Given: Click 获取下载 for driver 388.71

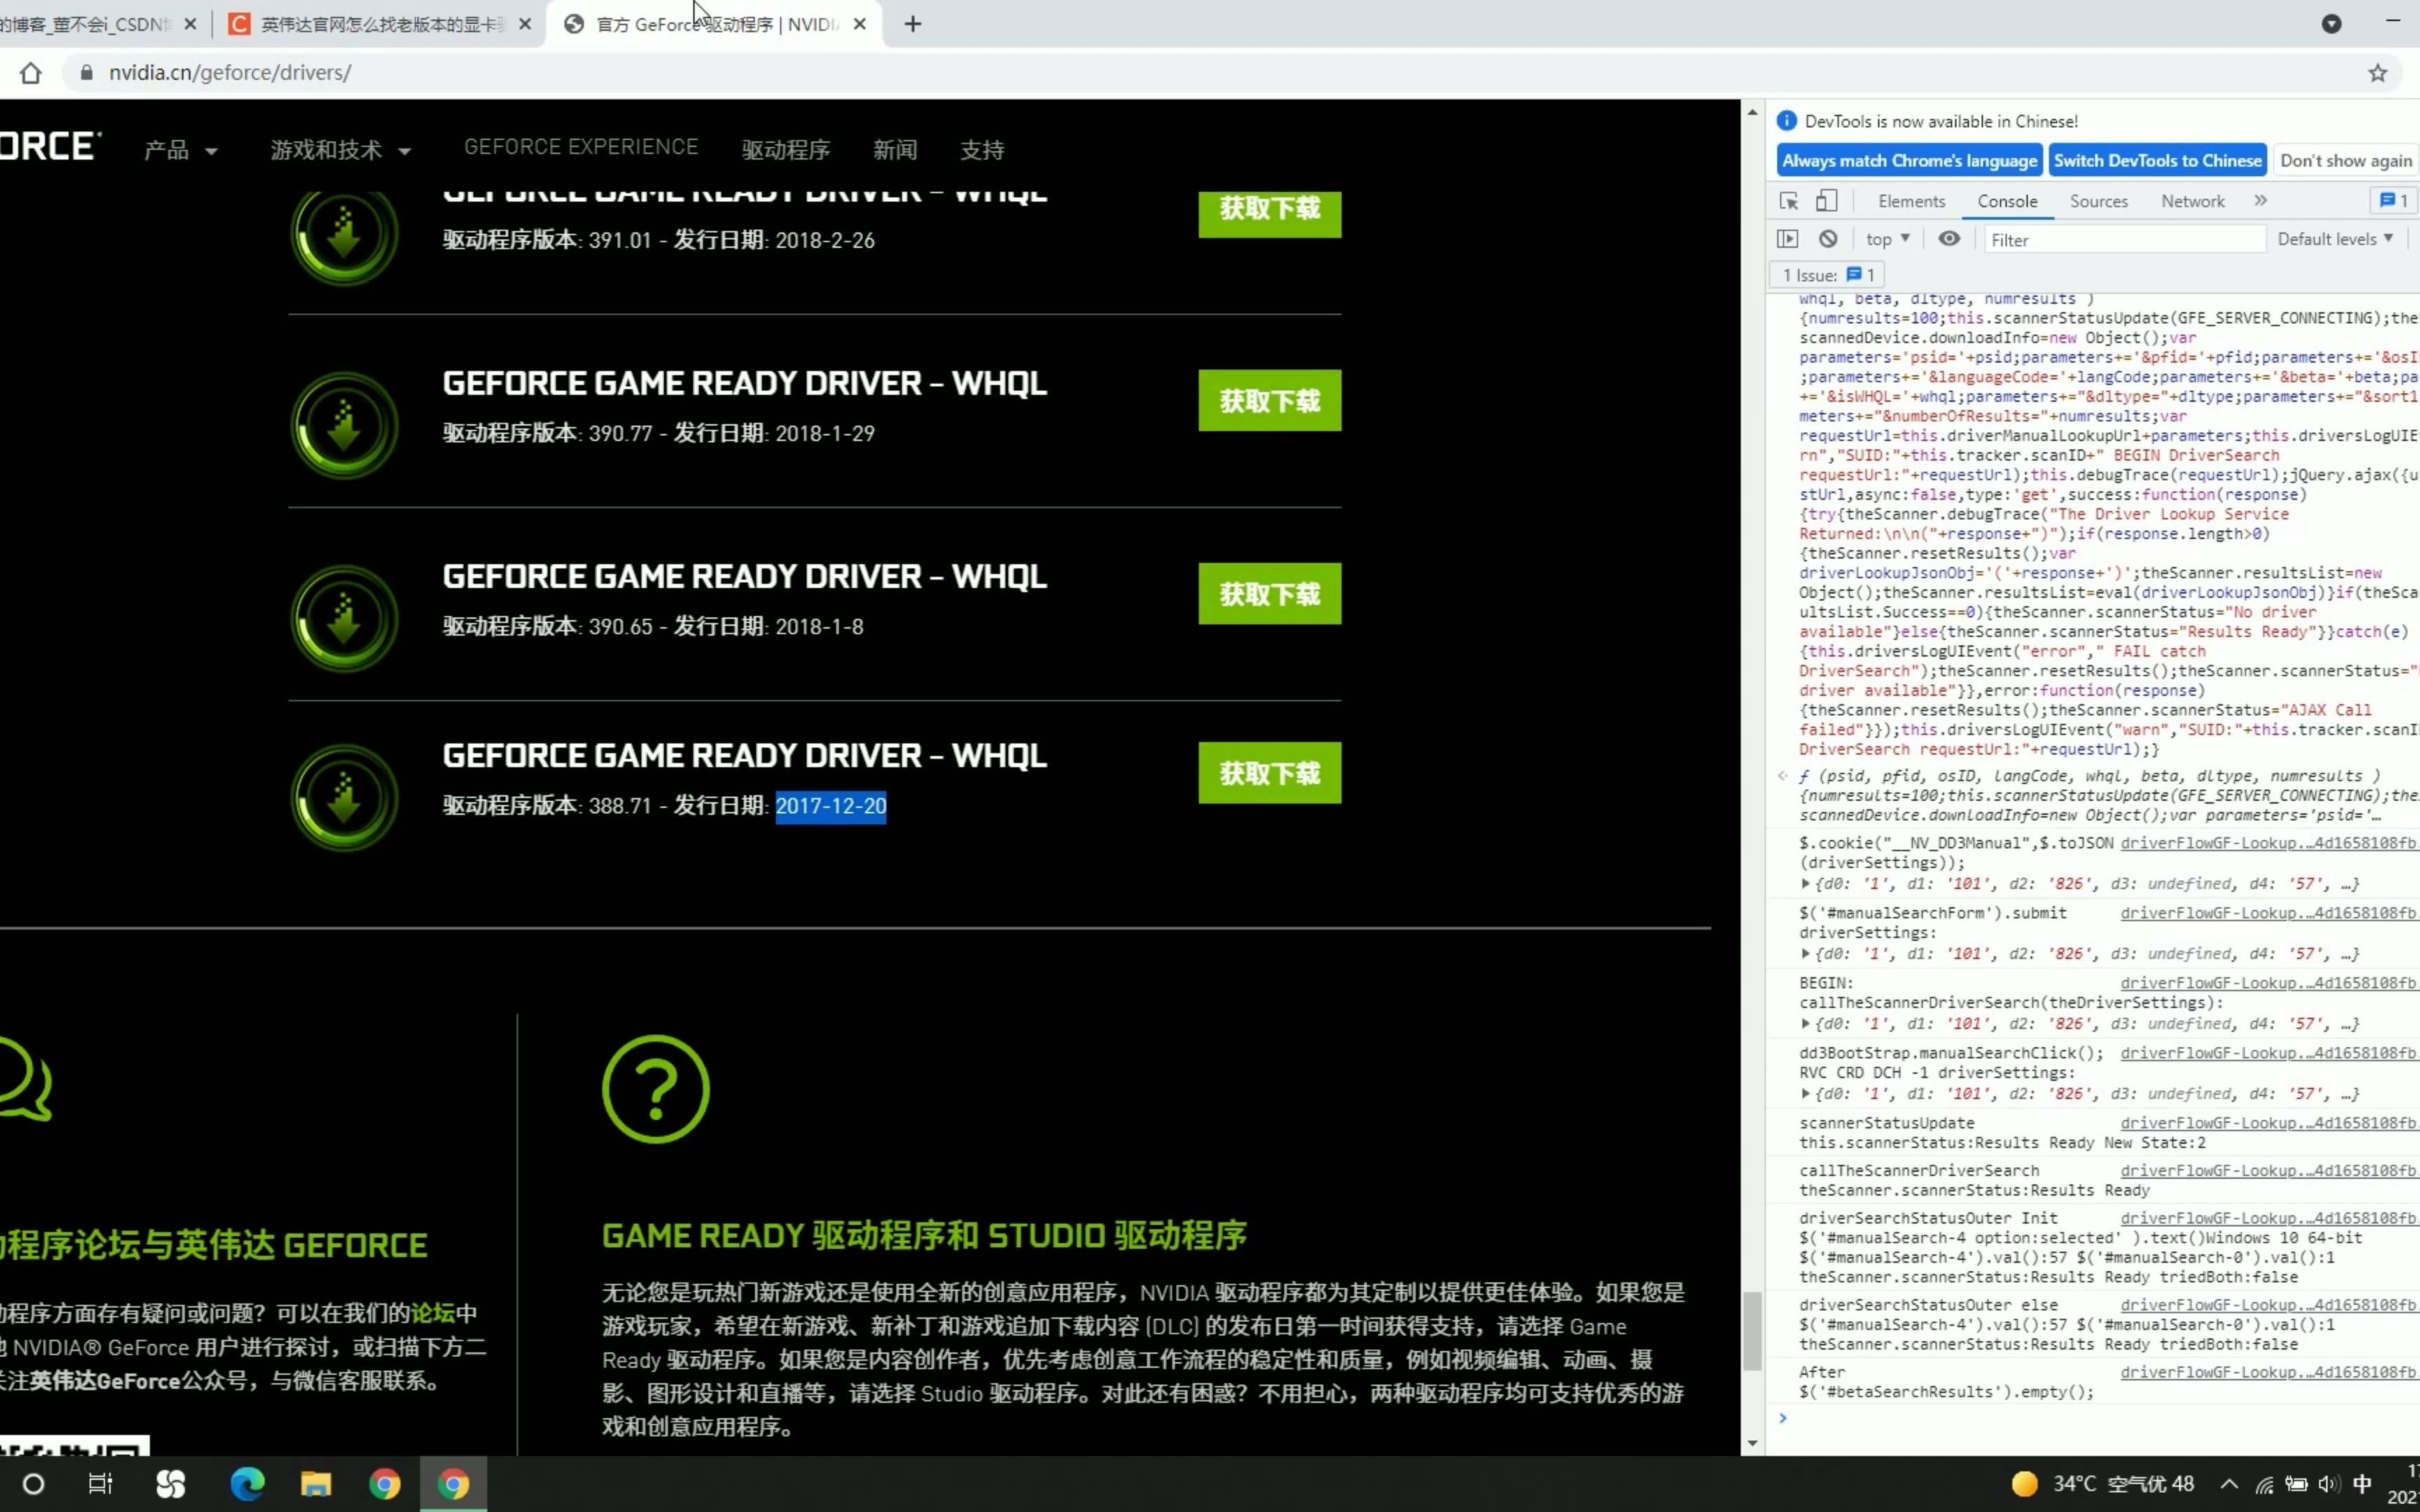Looking at the screenshot, I should pyautogui.click(x=1269, y=773).
